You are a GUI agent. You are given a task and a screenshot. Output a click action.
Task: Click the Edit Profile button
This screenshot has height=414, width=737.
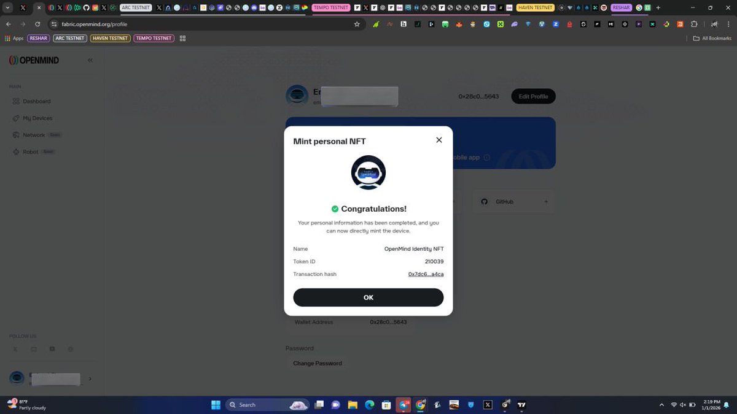tap(533, 96)
